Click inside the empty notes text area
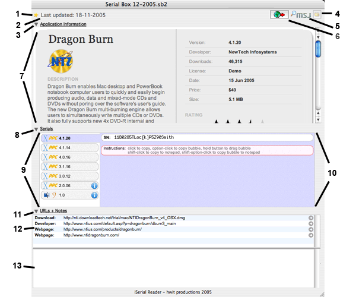Viewport: 356px width, 297px height. 174,268
